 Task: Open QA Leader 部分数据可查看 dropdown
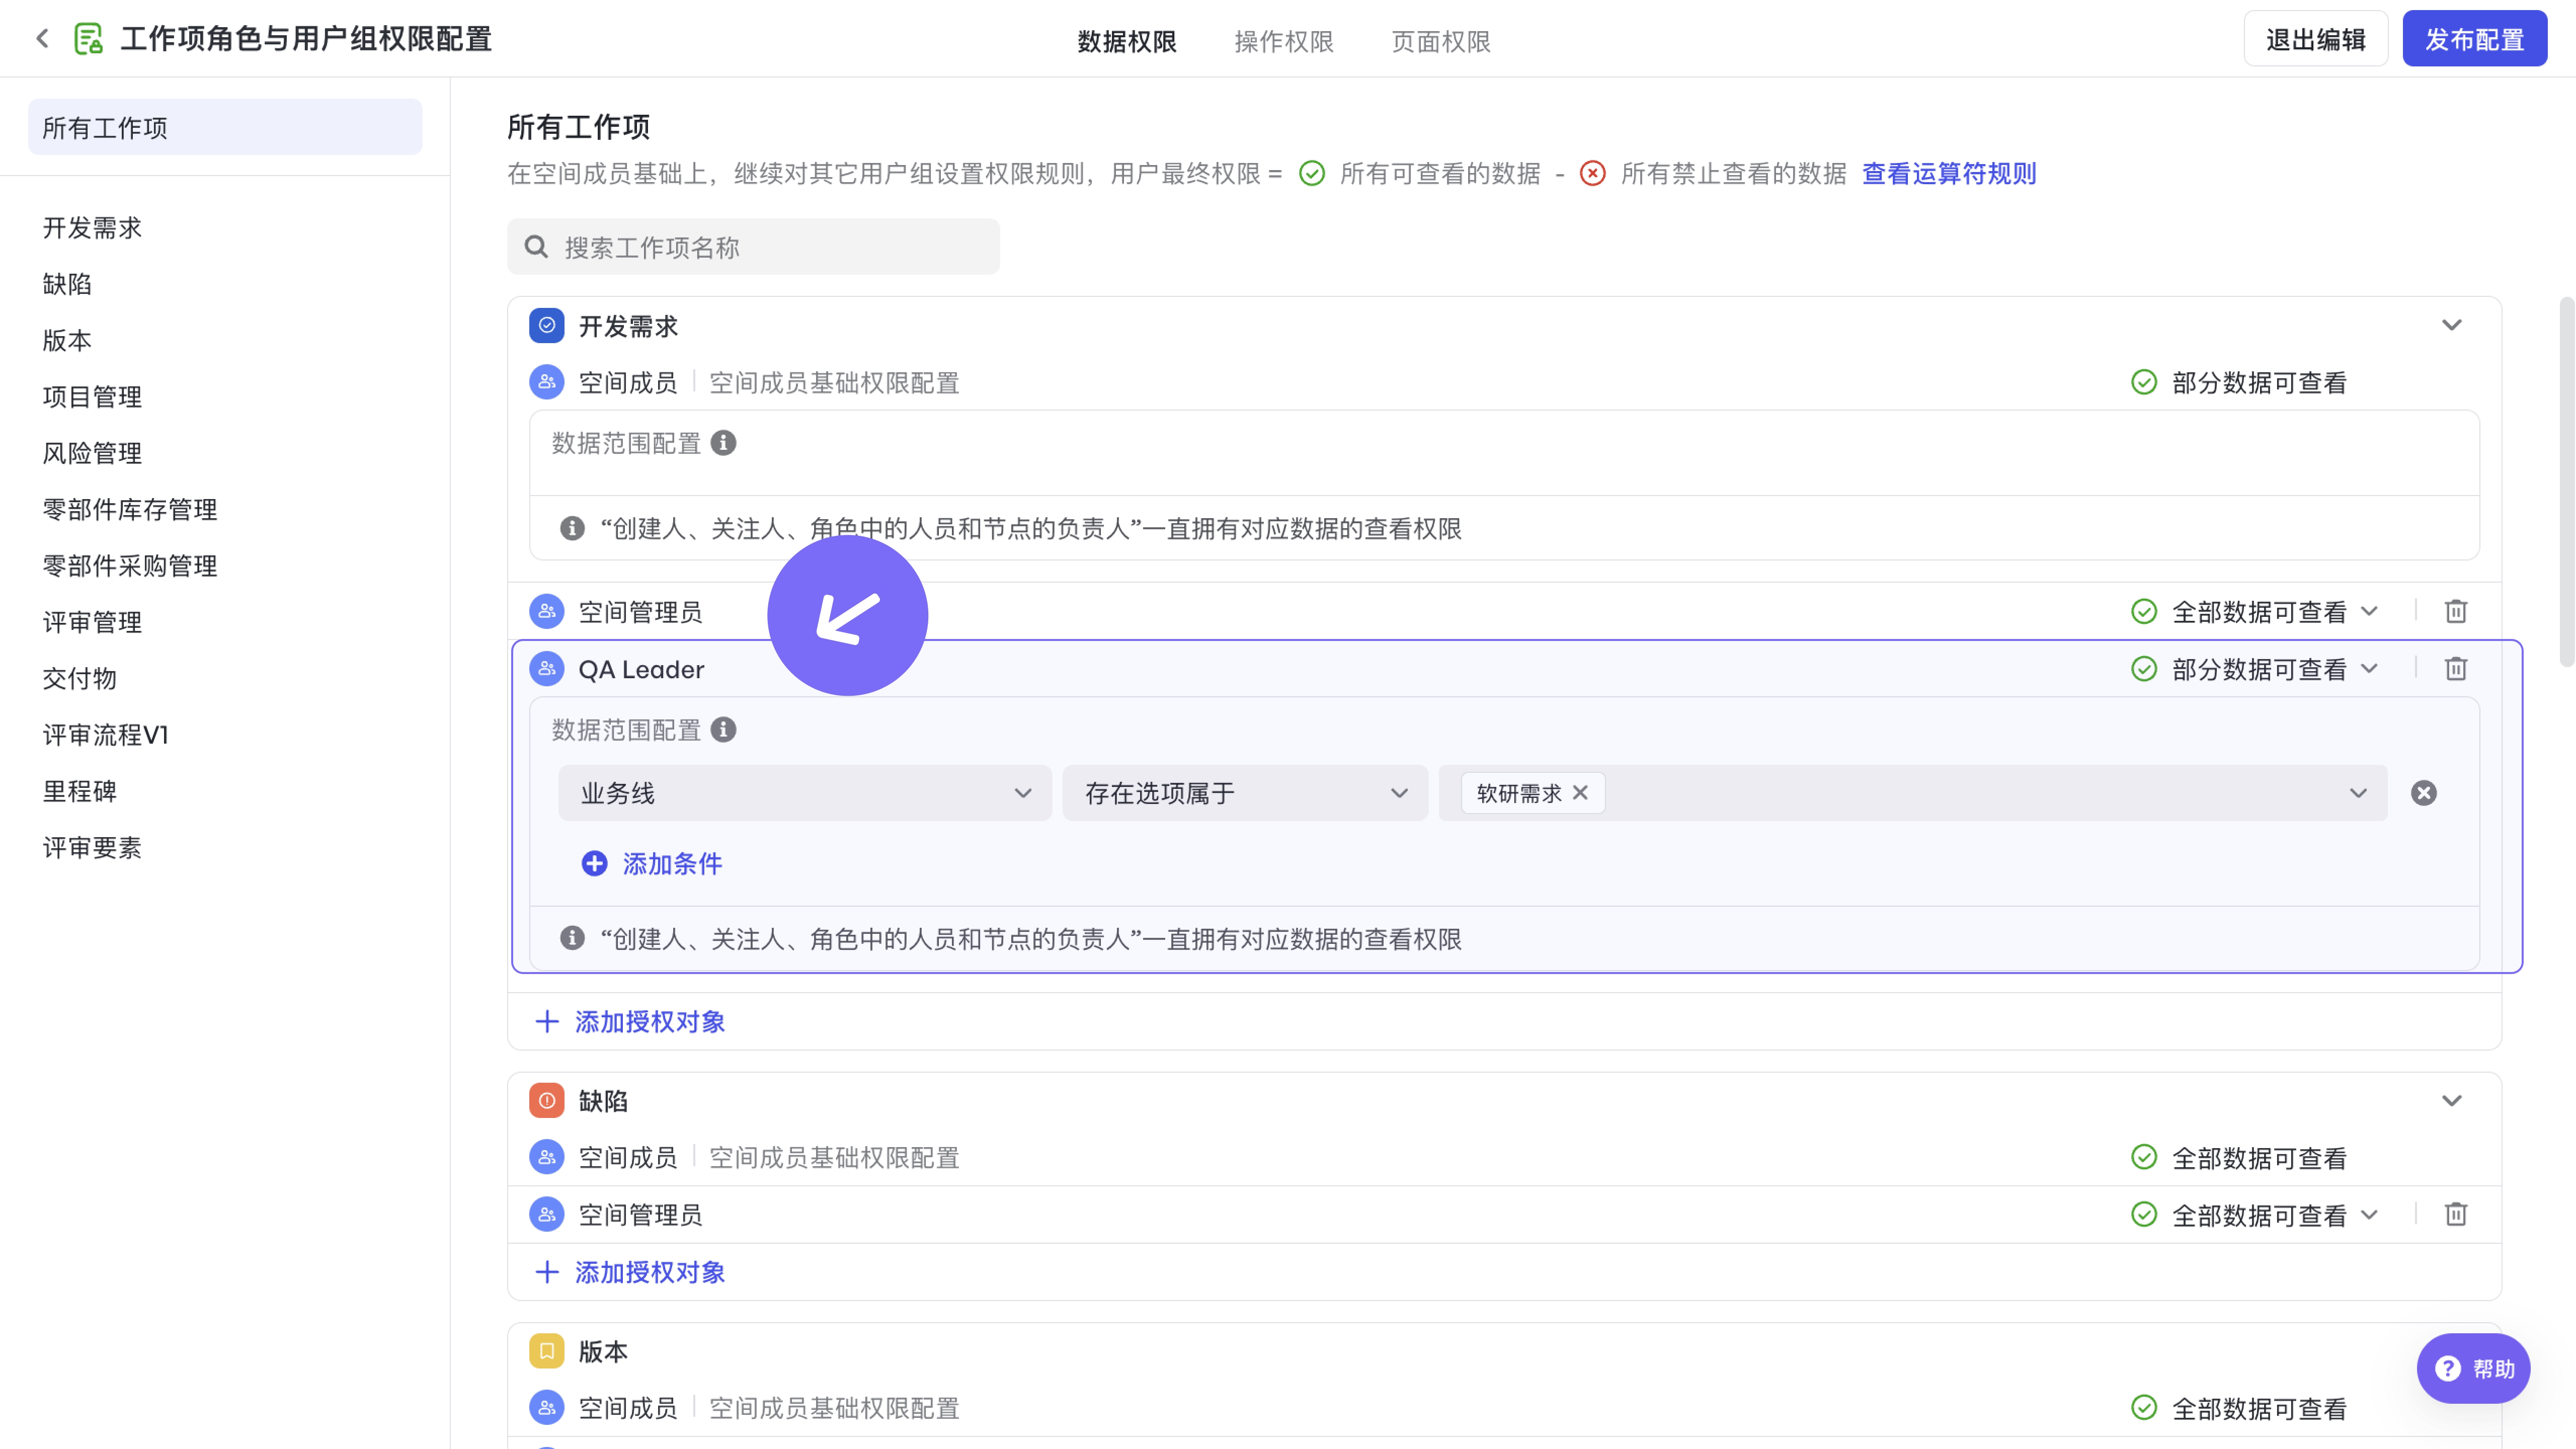(2255, 668)
